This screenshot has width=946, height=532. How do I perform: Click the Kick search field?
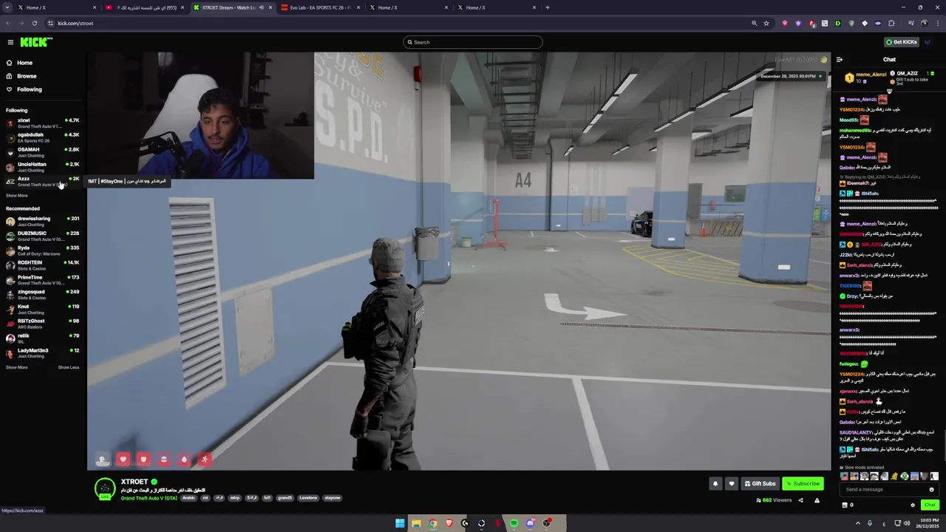(x=473, y=42)
